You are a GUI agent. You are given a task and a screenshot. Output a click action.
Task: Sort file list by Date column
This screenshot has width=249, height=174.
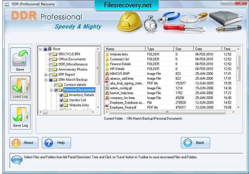[208, 49]
